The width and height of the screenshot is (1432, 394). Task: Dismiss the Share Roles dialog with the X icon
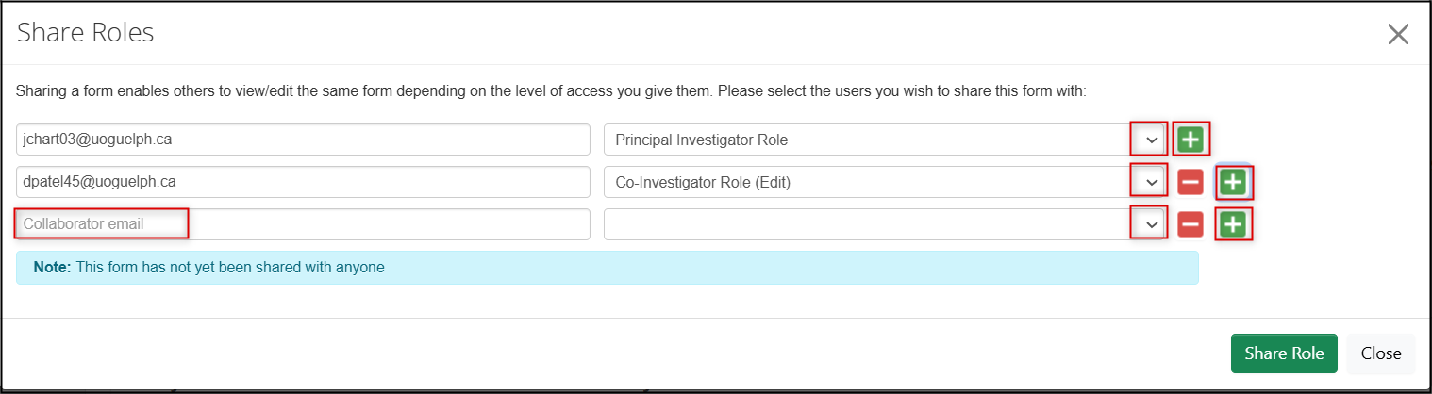(x=1398, y=35)
